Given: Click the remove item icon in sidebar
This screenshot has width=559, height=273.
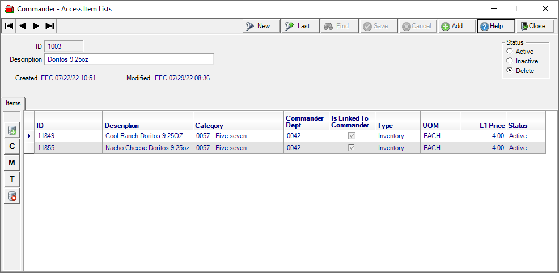Looking at the screenshot, I should point(12,196).
